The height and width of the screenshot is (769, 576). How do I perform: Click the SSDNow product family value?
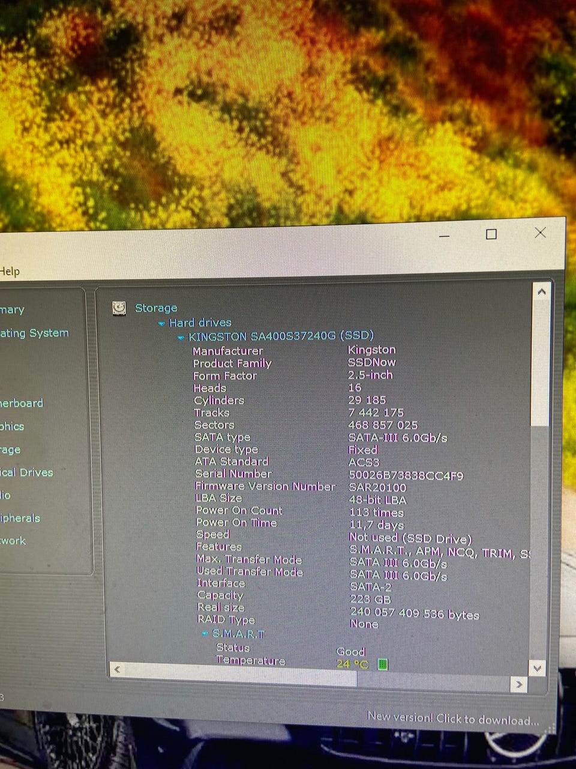coord(372,362)
